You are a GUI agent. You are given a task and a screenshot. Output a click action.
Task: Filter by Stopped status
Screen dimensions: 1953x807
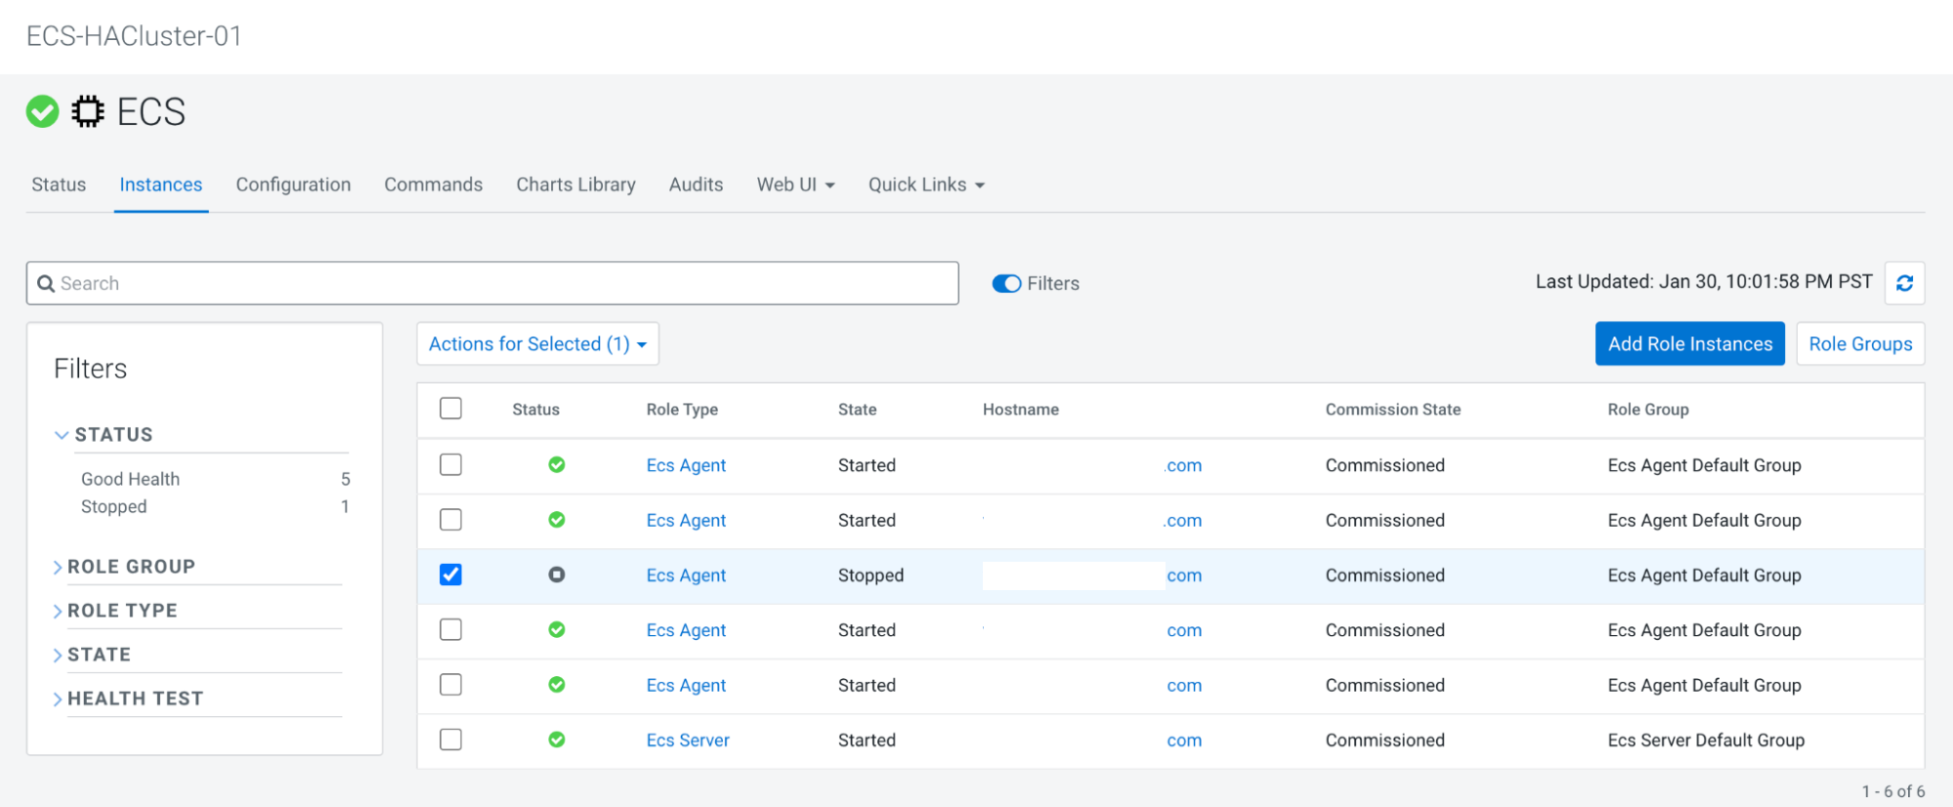114,506
